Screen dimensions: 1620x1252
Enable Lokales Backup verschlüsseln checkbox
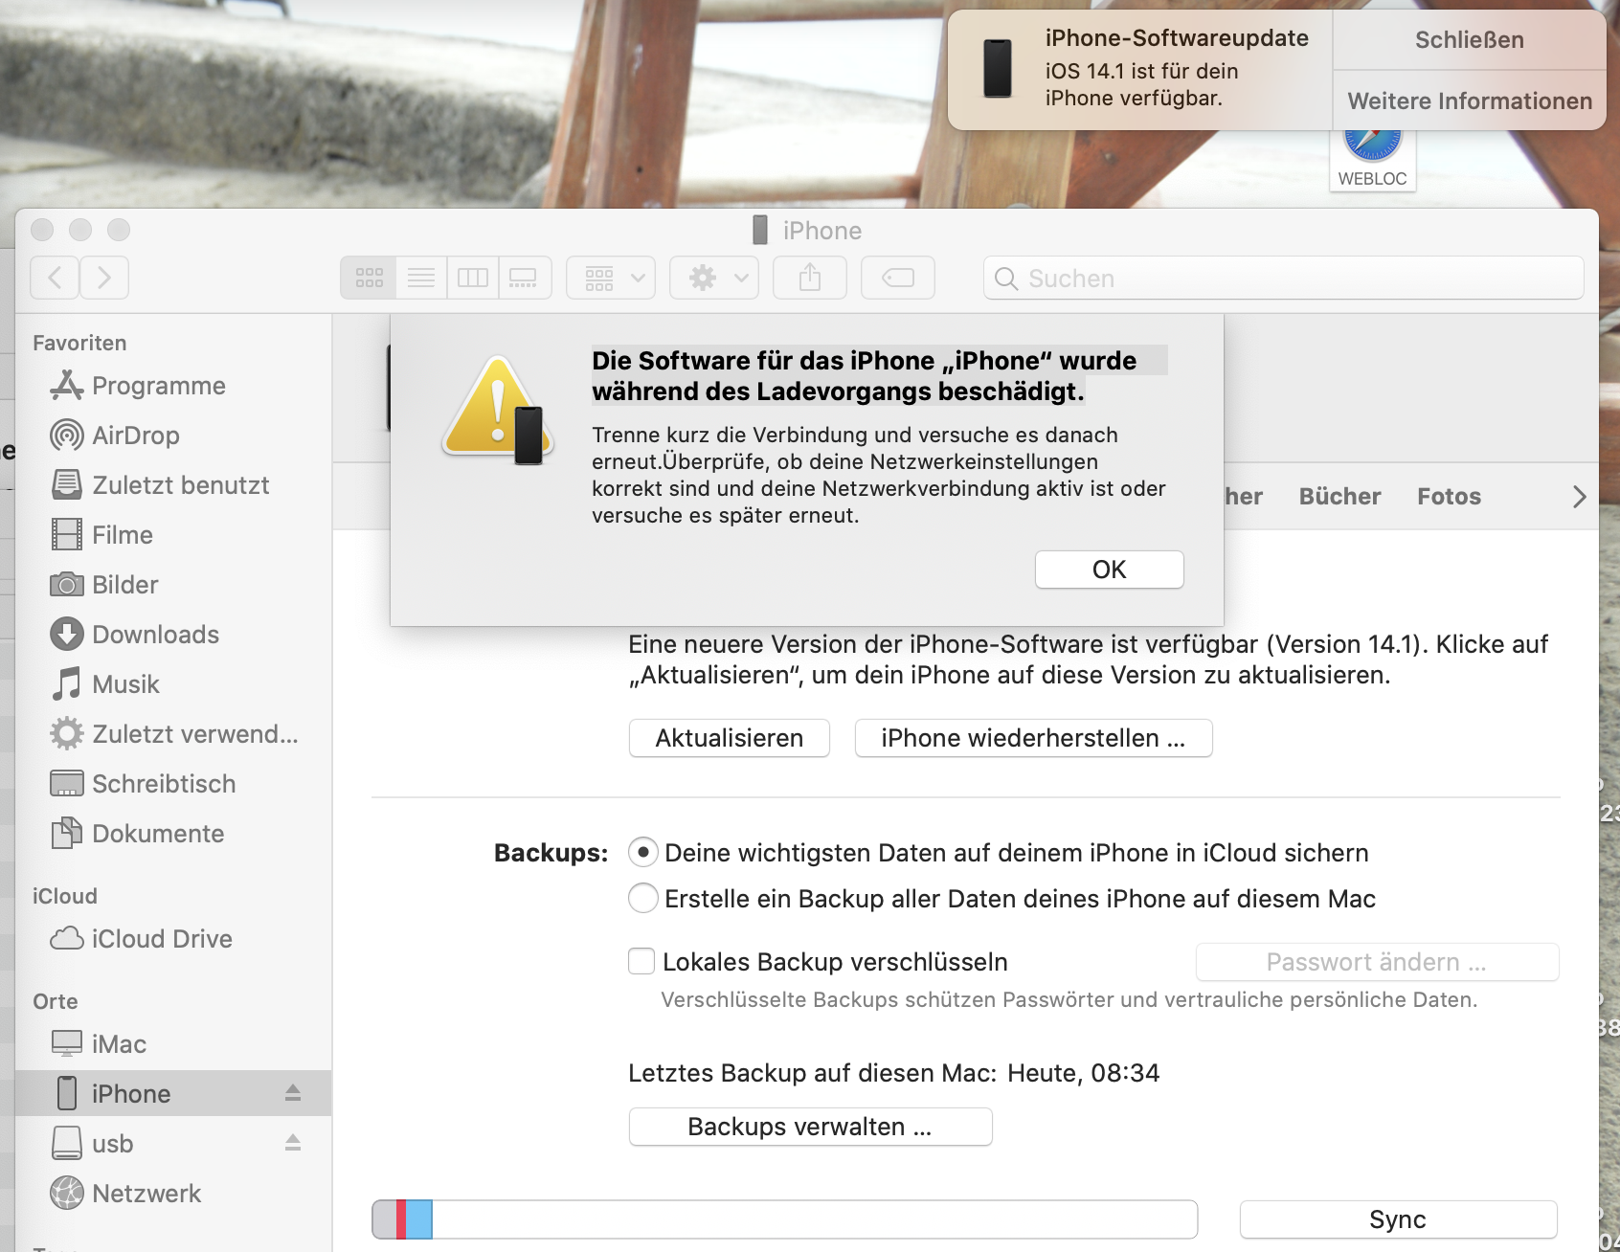tap(641, 961)
